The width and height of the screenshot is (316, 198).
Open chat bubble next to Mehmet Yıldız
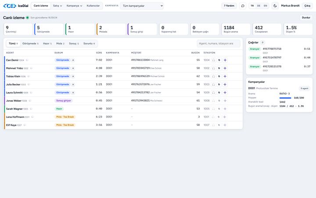tap(32, 68)
